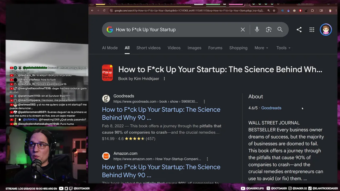Open the Chrome extensions puzzle icon
340x191 pixels.
(x=312, y=11)
